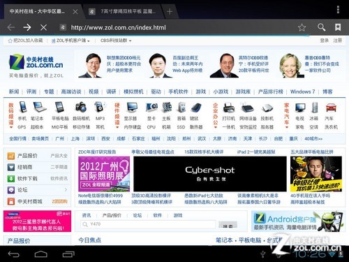The width and height of the screenshot is (349, 262).
Task: Expand the forum row chevron
Action: pos(66,190)
